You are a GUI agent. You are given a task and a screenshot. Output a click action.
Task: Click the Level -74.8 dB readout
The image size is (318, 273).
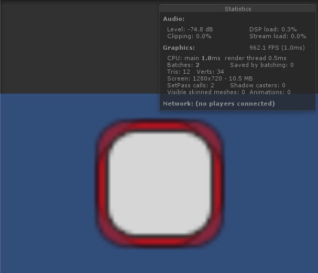click(190, 29)
